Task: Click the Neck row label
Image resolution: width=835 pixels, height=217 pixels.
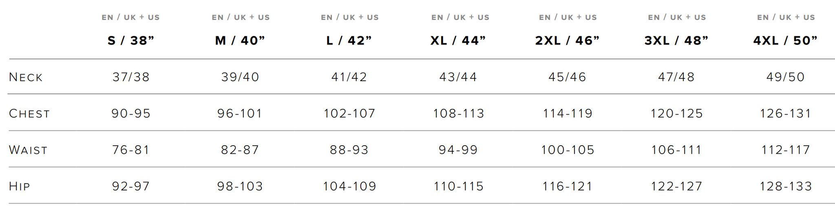Action: (26, 77)
